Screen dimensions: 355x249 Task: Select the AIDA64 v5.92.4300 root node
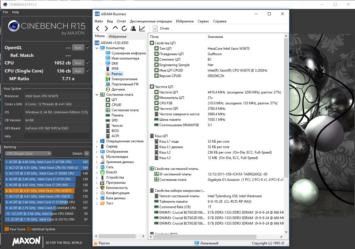[112, 43]
